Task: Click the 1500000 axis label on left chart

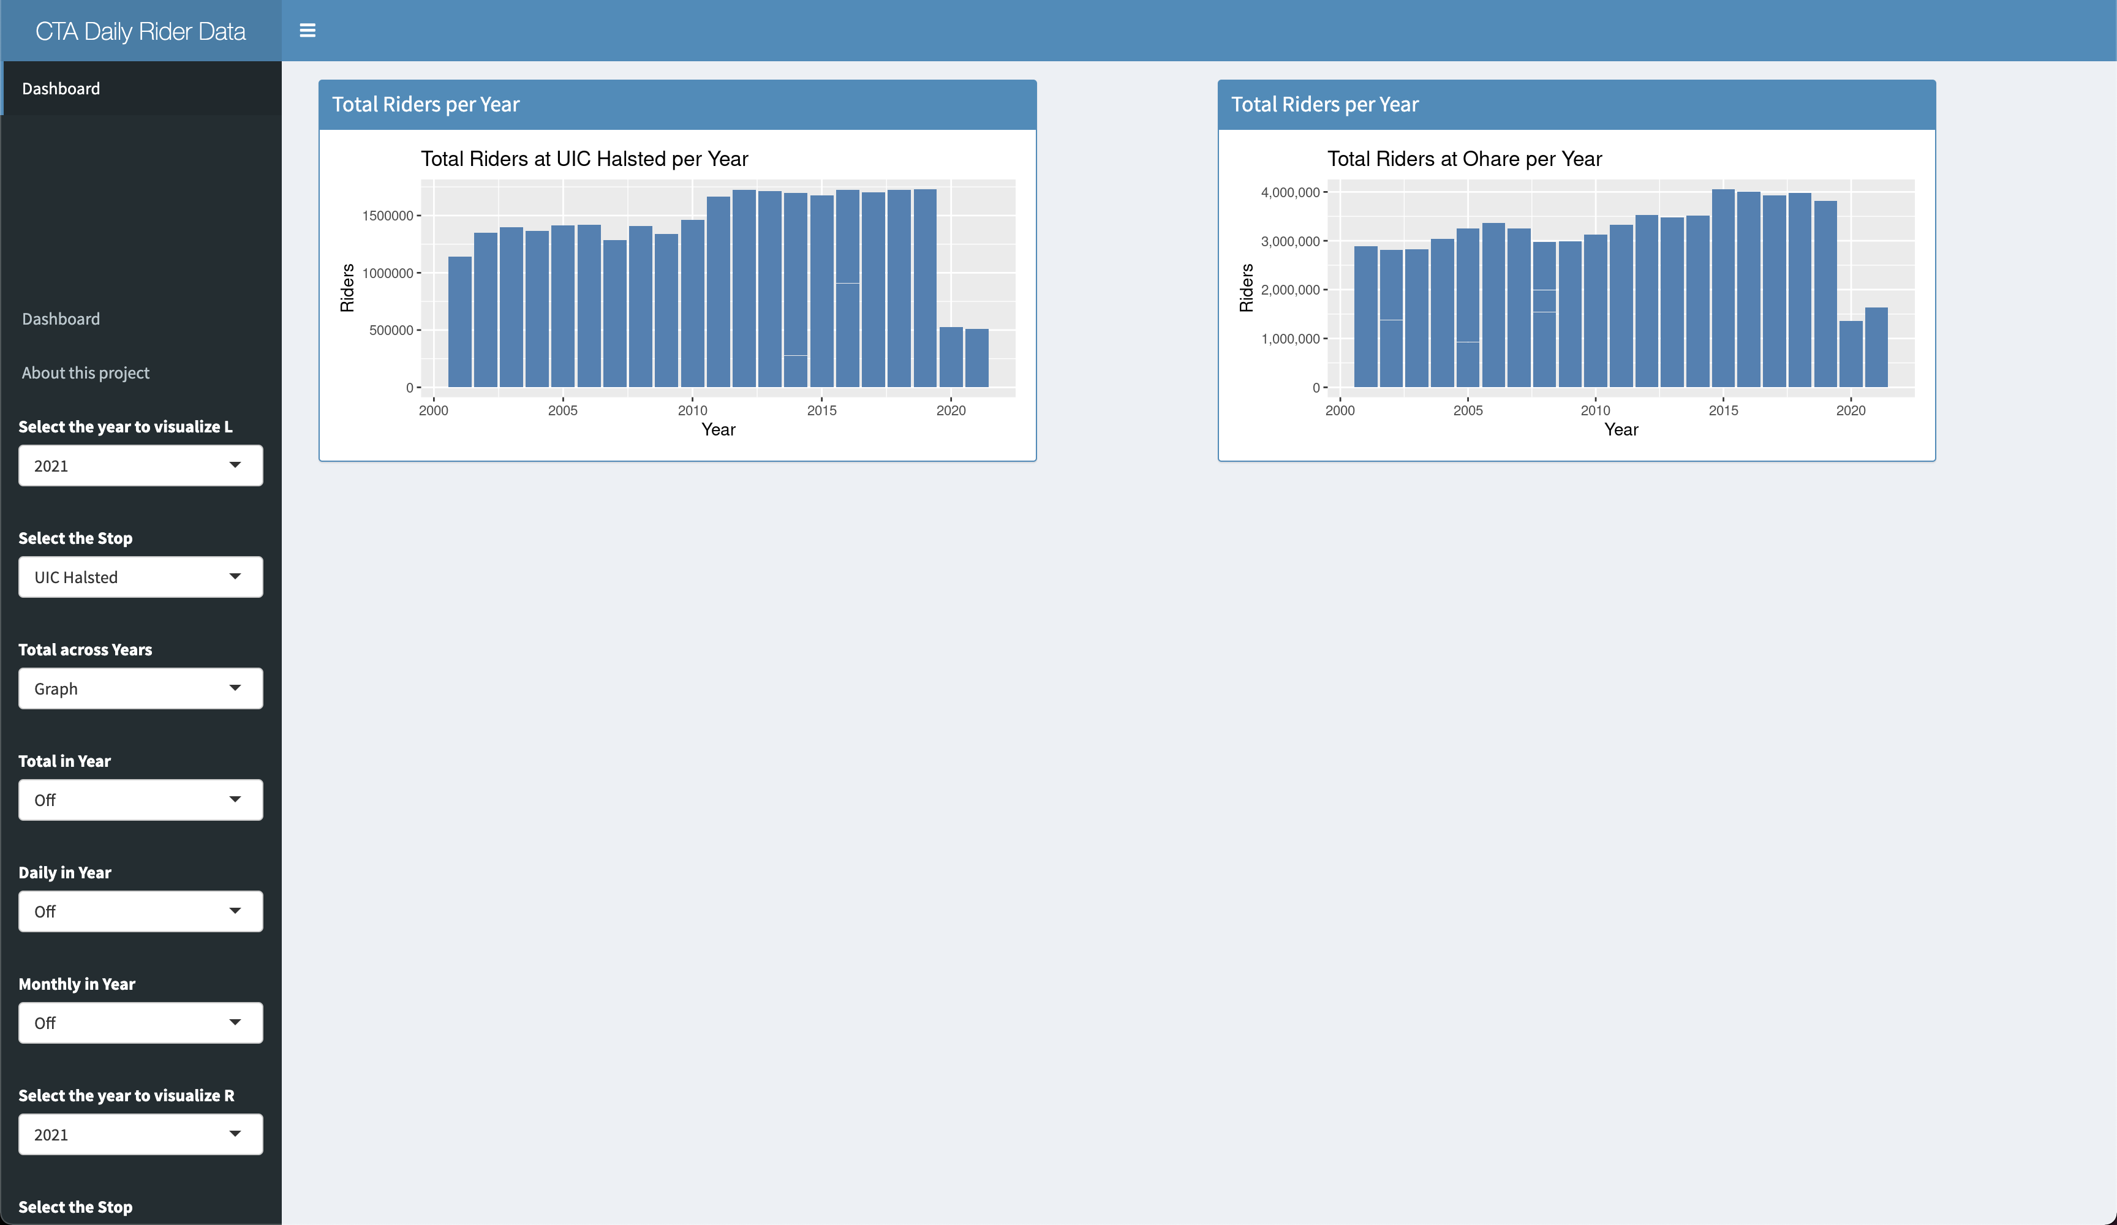Action: coord(387,216)
